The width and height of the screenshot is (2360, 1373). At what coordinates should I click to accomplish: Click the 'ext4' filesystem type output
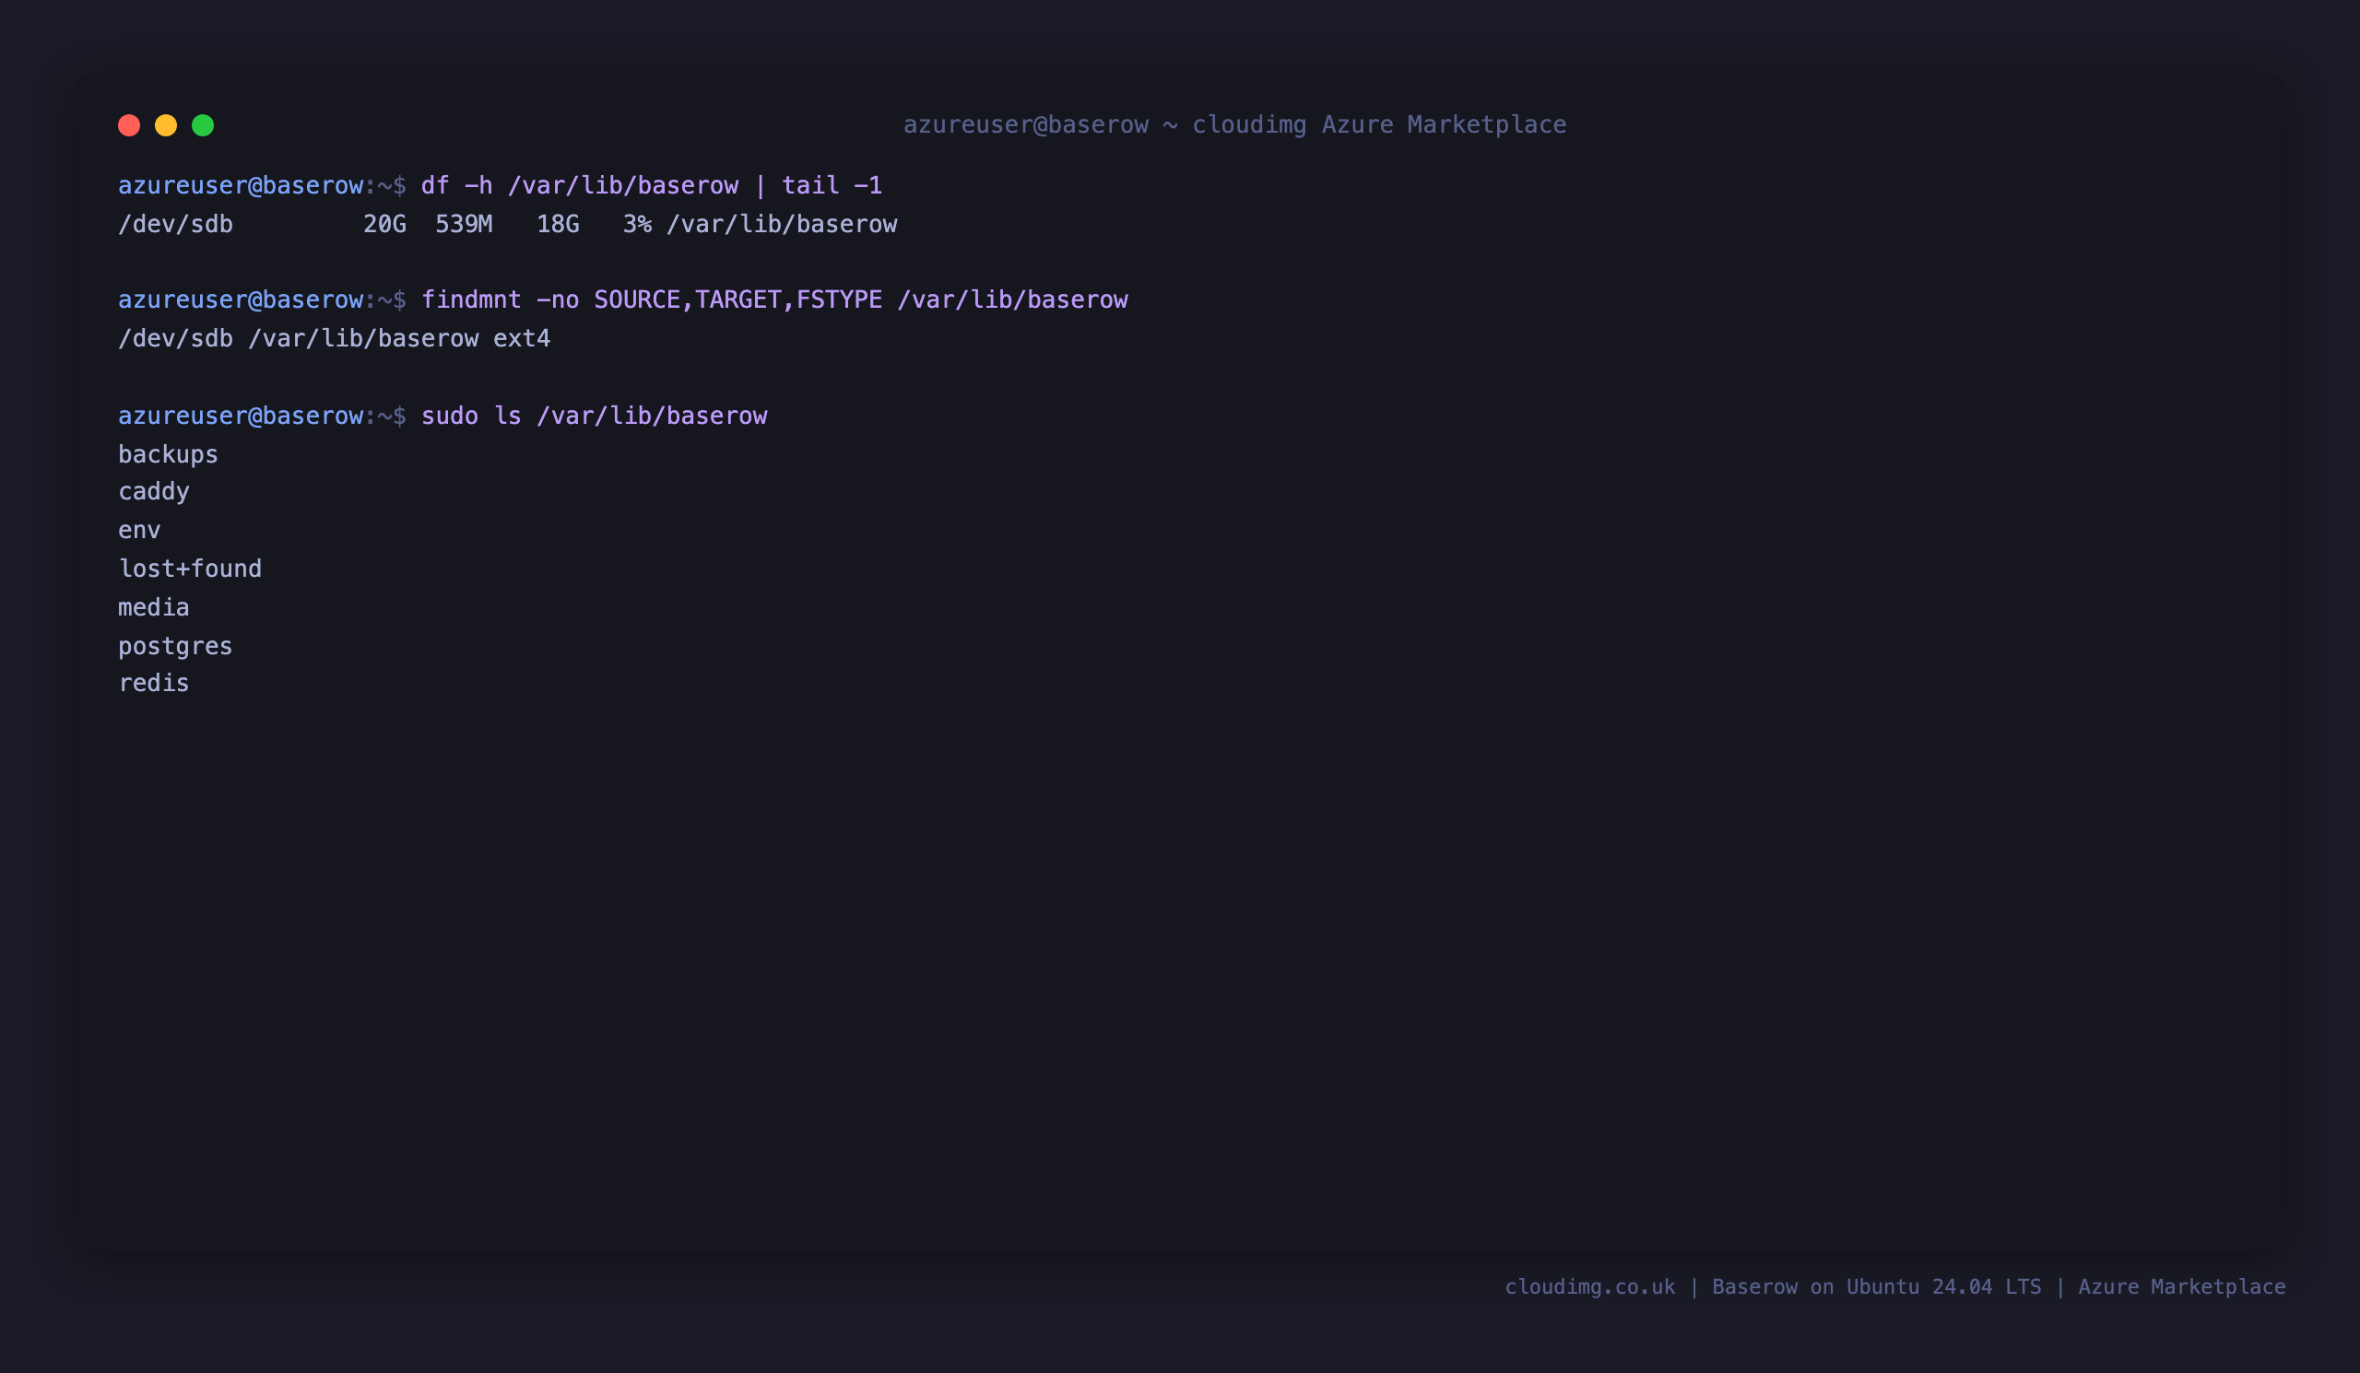522,339
